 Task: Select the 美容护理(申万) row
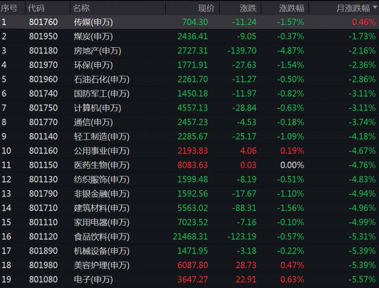(189, 265)
